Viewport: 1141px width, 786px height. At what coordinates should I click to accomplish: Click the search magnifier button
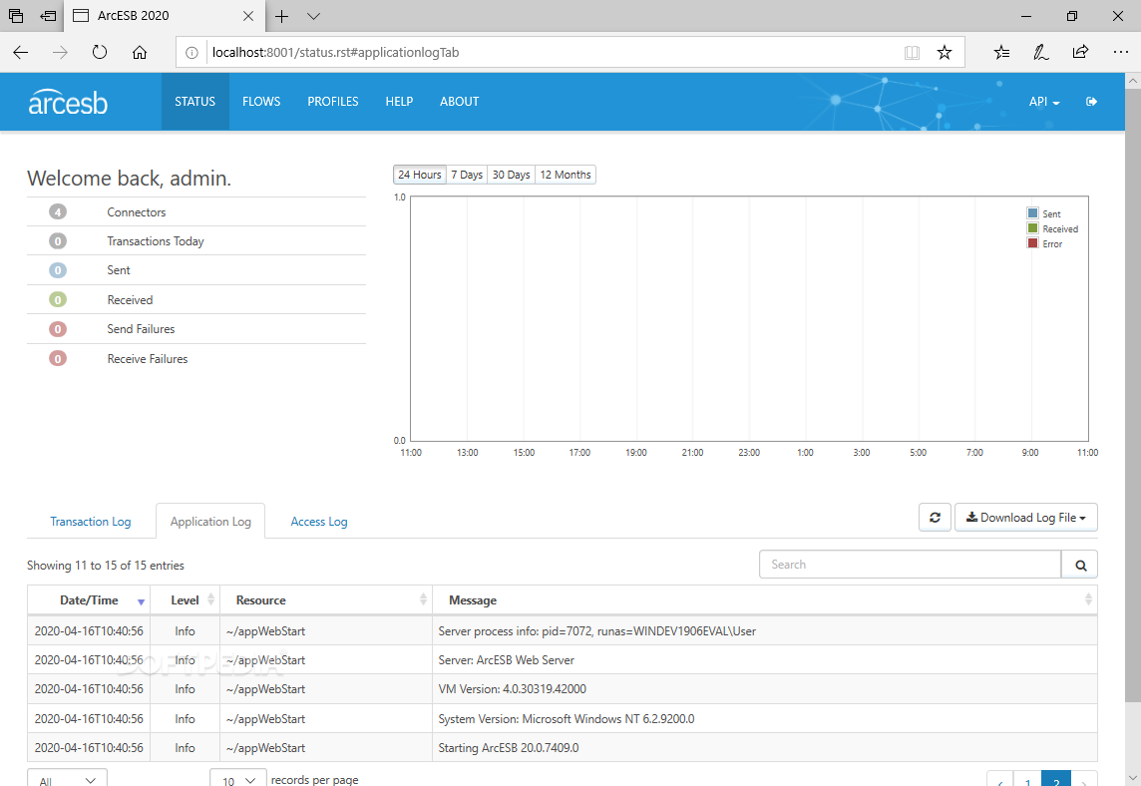1080,565
